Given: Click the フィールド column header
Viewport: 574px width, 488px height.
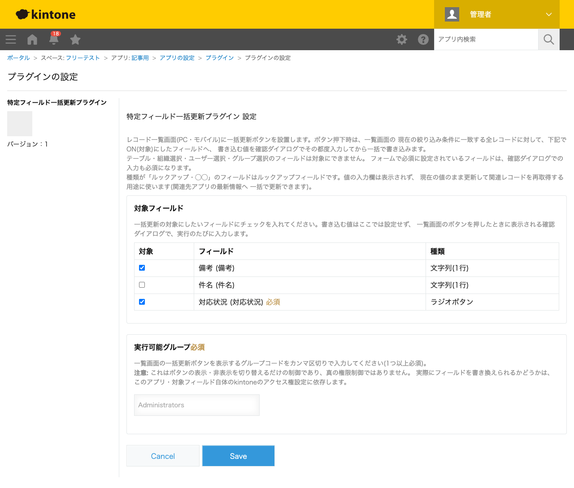Looking at the screenshot, I should pyautogui.click(x=309, y=251).
